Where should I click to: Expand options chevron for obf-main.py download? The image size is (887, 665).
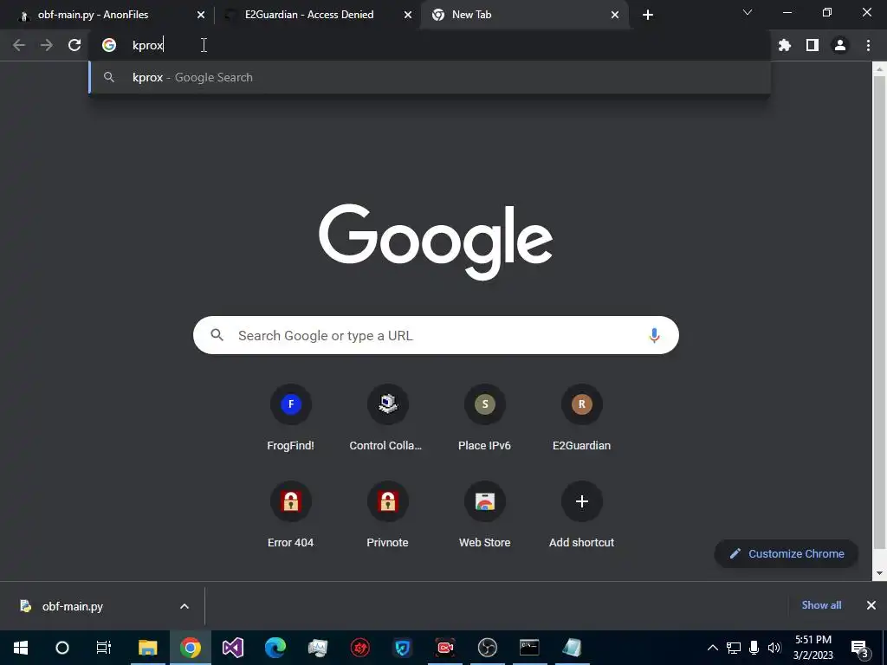(185, 606)
